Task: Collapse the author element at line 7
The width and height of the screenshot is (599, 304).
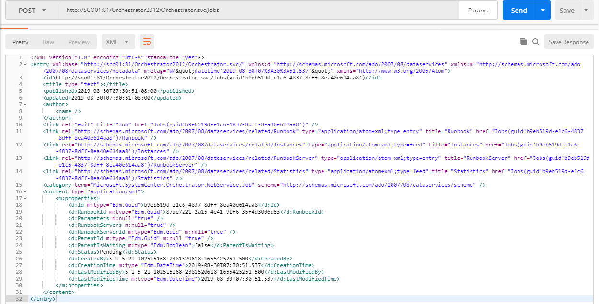Action: pyautogui.click(x=25, y=104)
